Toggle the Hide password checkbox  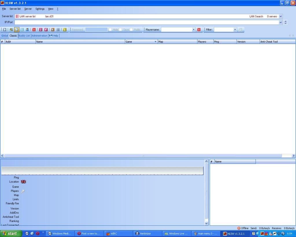(110, 30)
